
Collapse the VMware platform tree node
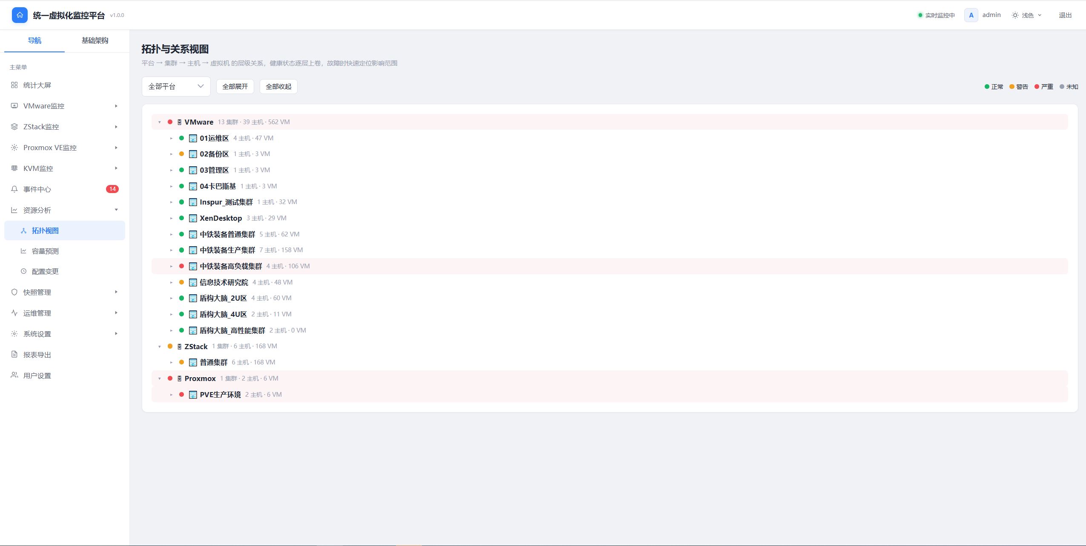(160, 122)
